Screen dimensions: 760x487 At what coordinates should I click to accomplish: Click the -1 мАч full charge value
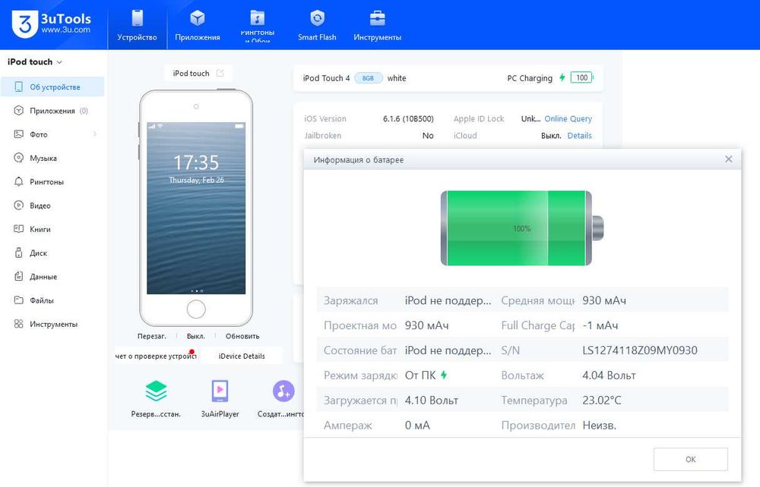point(600,325)
